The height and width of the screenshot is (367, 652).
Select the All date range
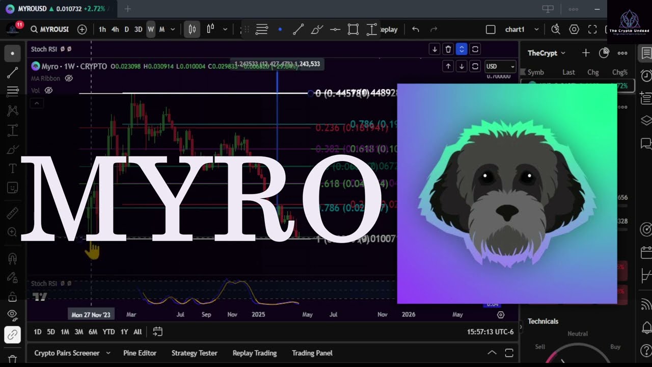(x=138, y=332)
